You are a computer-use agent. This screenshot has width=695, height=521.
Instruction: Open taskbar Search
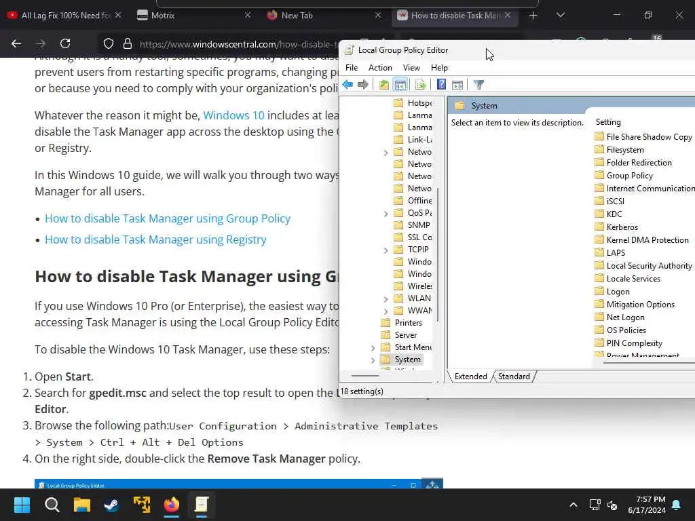point(52,505)
